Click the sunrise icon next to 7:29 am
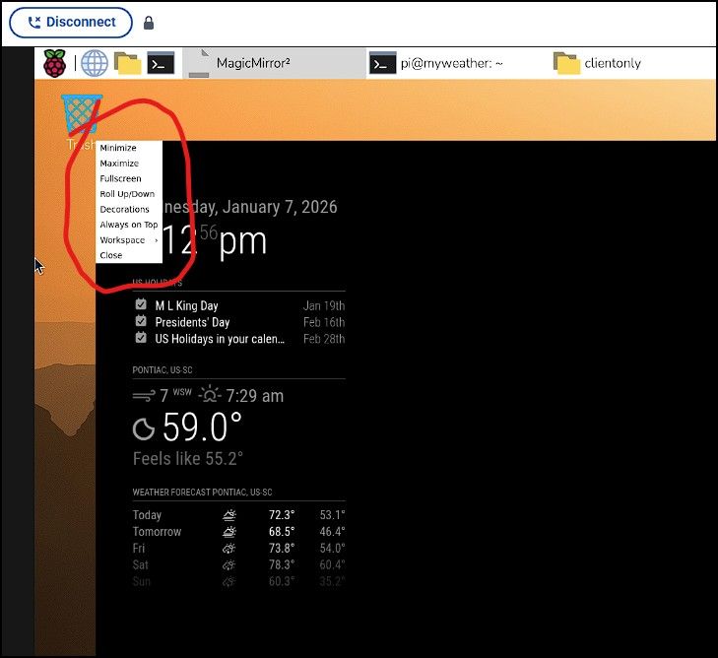Screen dimensions: 718x658 coord(210,396)
